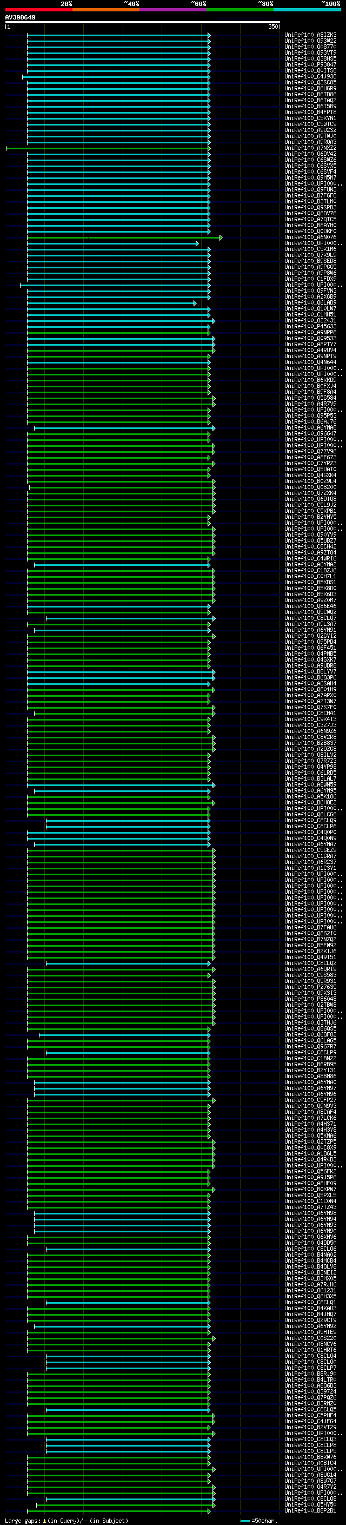The image size is (346, 1525).
Task: Click the white query sequence bar
Action: point(143,23)
